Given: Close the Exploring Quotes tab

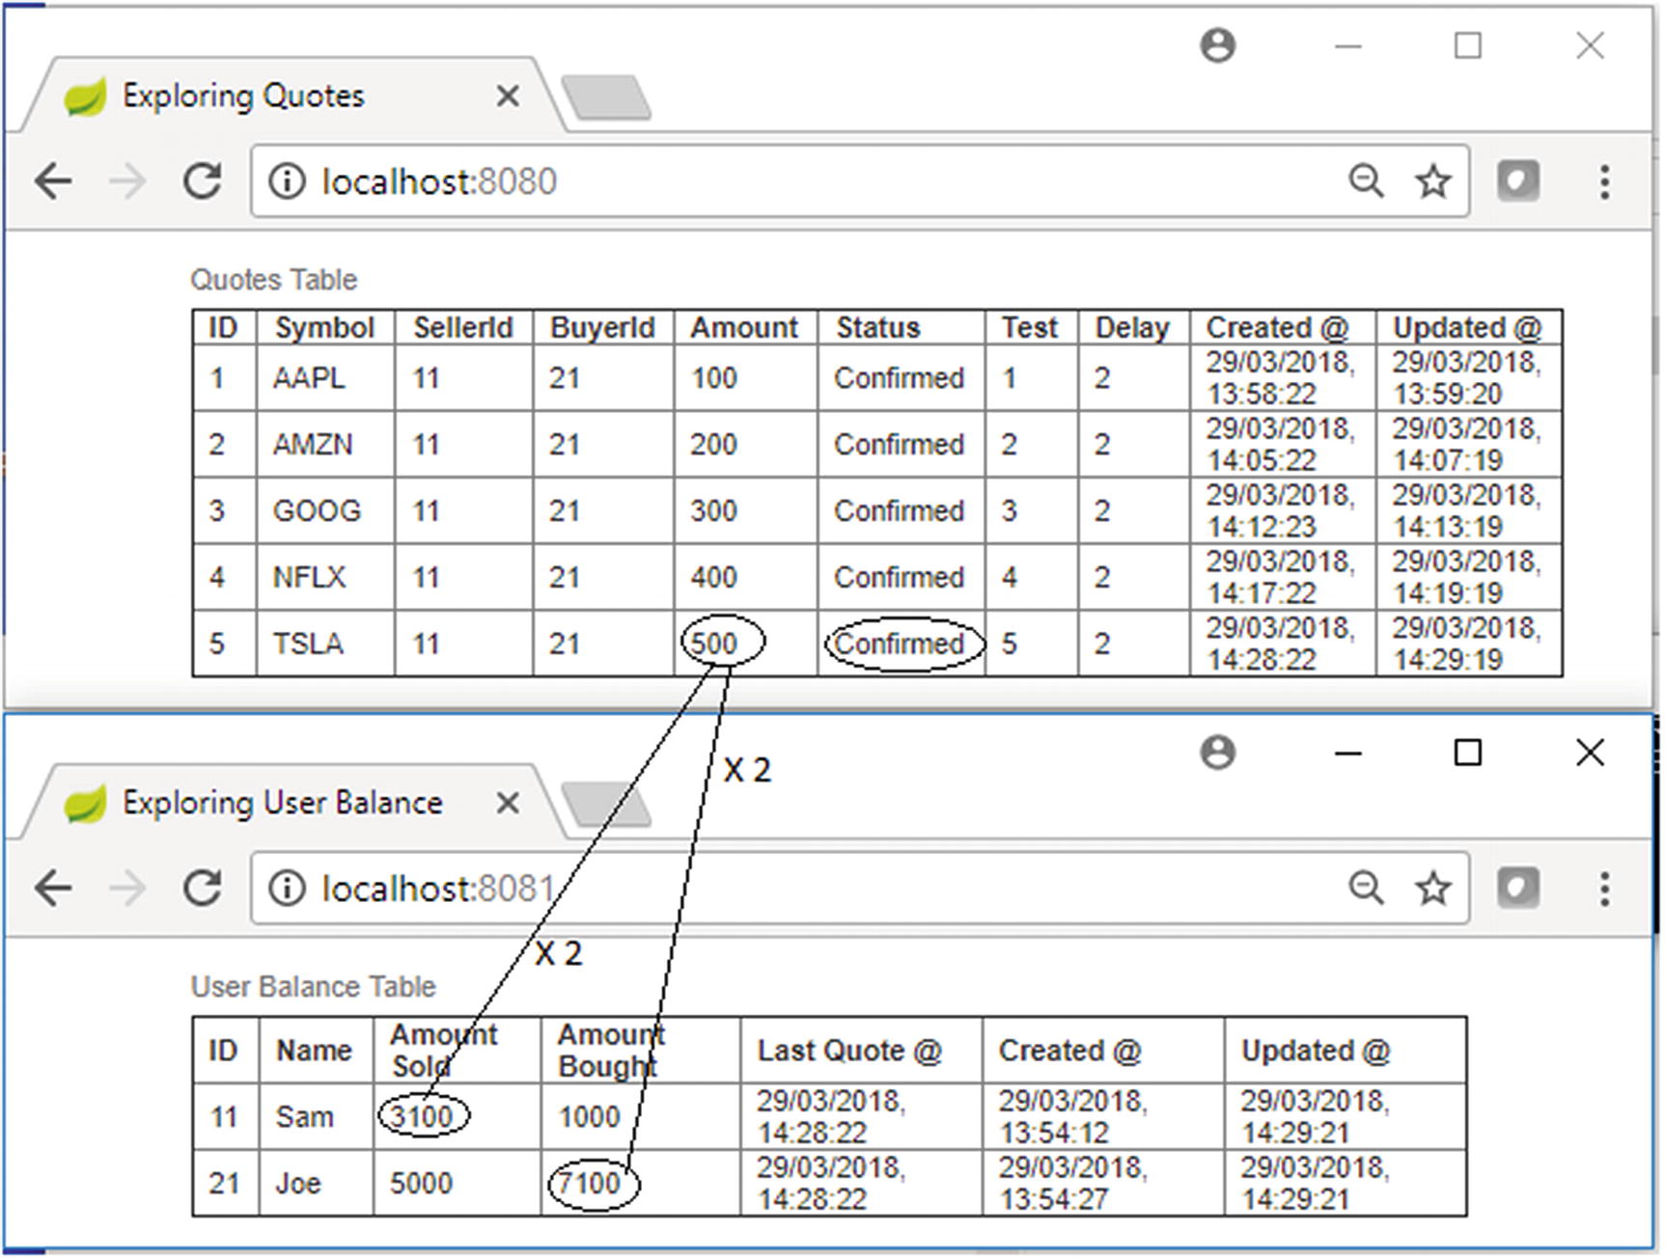Looking at the screenshot, I should 508,96.
